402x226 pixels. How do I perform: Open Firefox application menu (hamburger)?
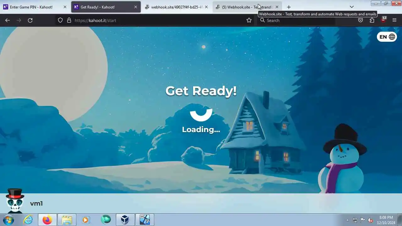pos(394,20)
